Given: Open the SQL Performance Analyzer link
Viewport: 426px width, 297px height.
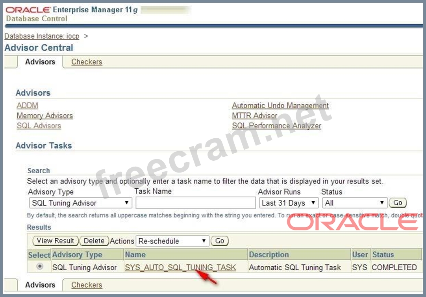Looking at the screenshot, I should pos(276,126).
